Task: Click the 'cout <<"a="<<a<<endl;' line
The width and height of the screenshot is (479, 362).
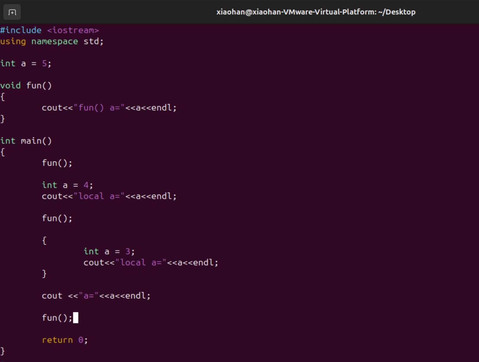Action: [x=96, y=296]
